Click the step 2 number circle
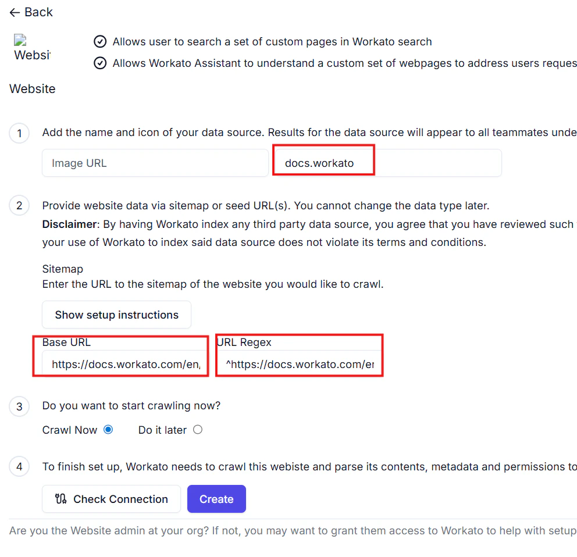The width and height of the screenshot is (577, 557). coord(19,205)
